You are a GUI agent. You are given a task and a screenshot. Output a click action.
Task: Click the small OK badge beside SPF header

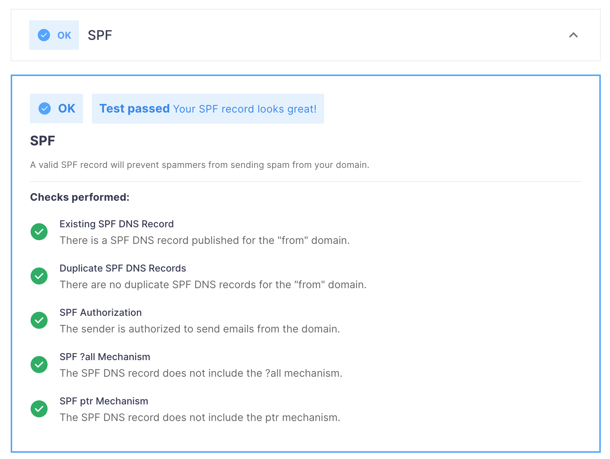click(54, 35)
